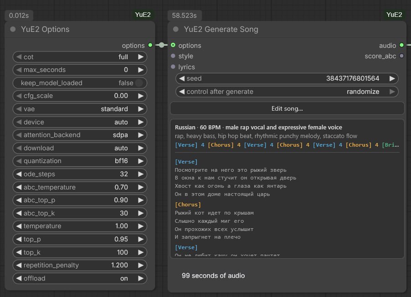Increase top_p with right arrow

tap(141, 239)
